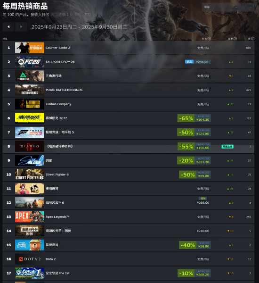Click the change column help icon
This screenshot has width=259, height=283.
[235, 39]
